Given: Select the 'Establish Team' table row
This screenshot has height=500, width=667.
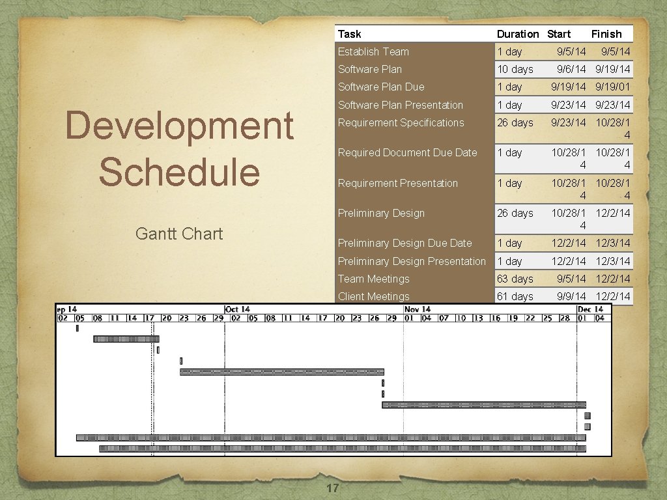Looking at the screenshot, I should (373, 51).
